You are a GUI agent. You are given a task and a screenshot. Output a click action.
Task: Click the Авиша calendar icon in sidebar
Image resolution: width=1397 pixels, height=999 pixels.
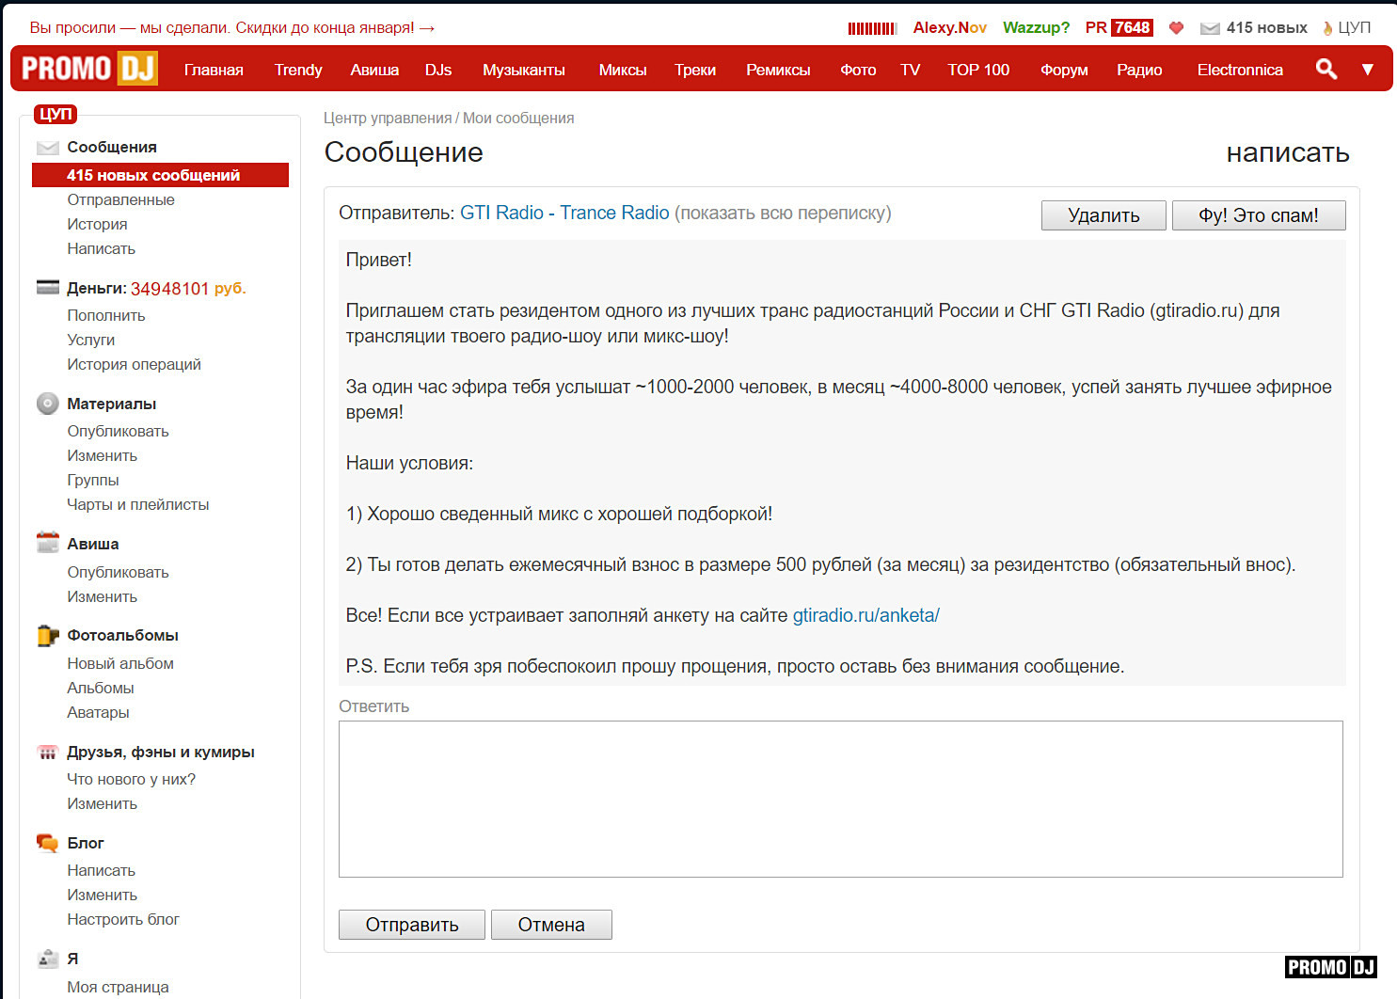click(x=47, y=543)
